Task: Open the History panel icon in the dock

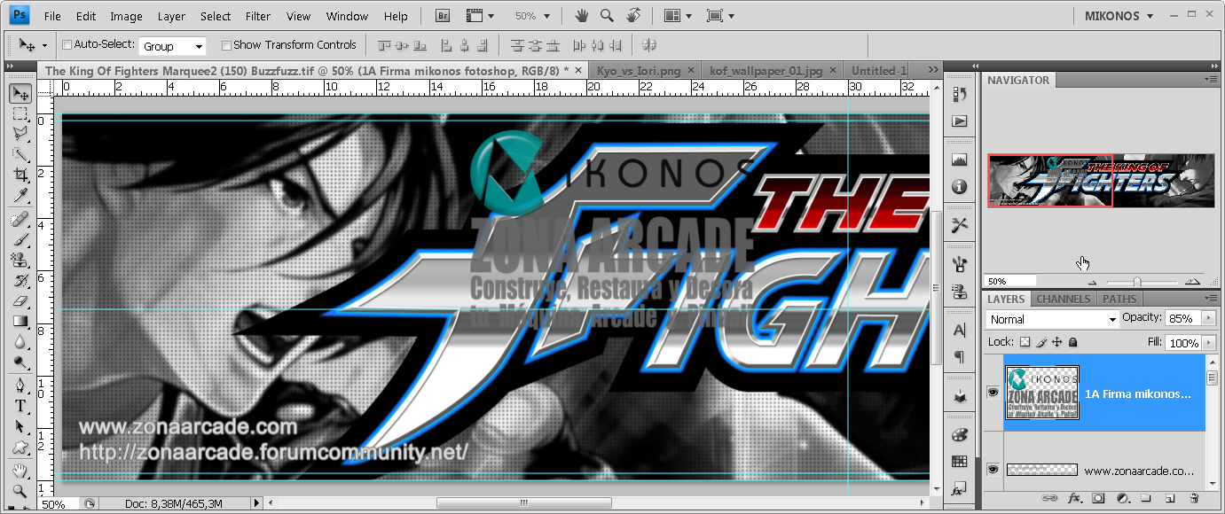Action: (x=959, y=95)
